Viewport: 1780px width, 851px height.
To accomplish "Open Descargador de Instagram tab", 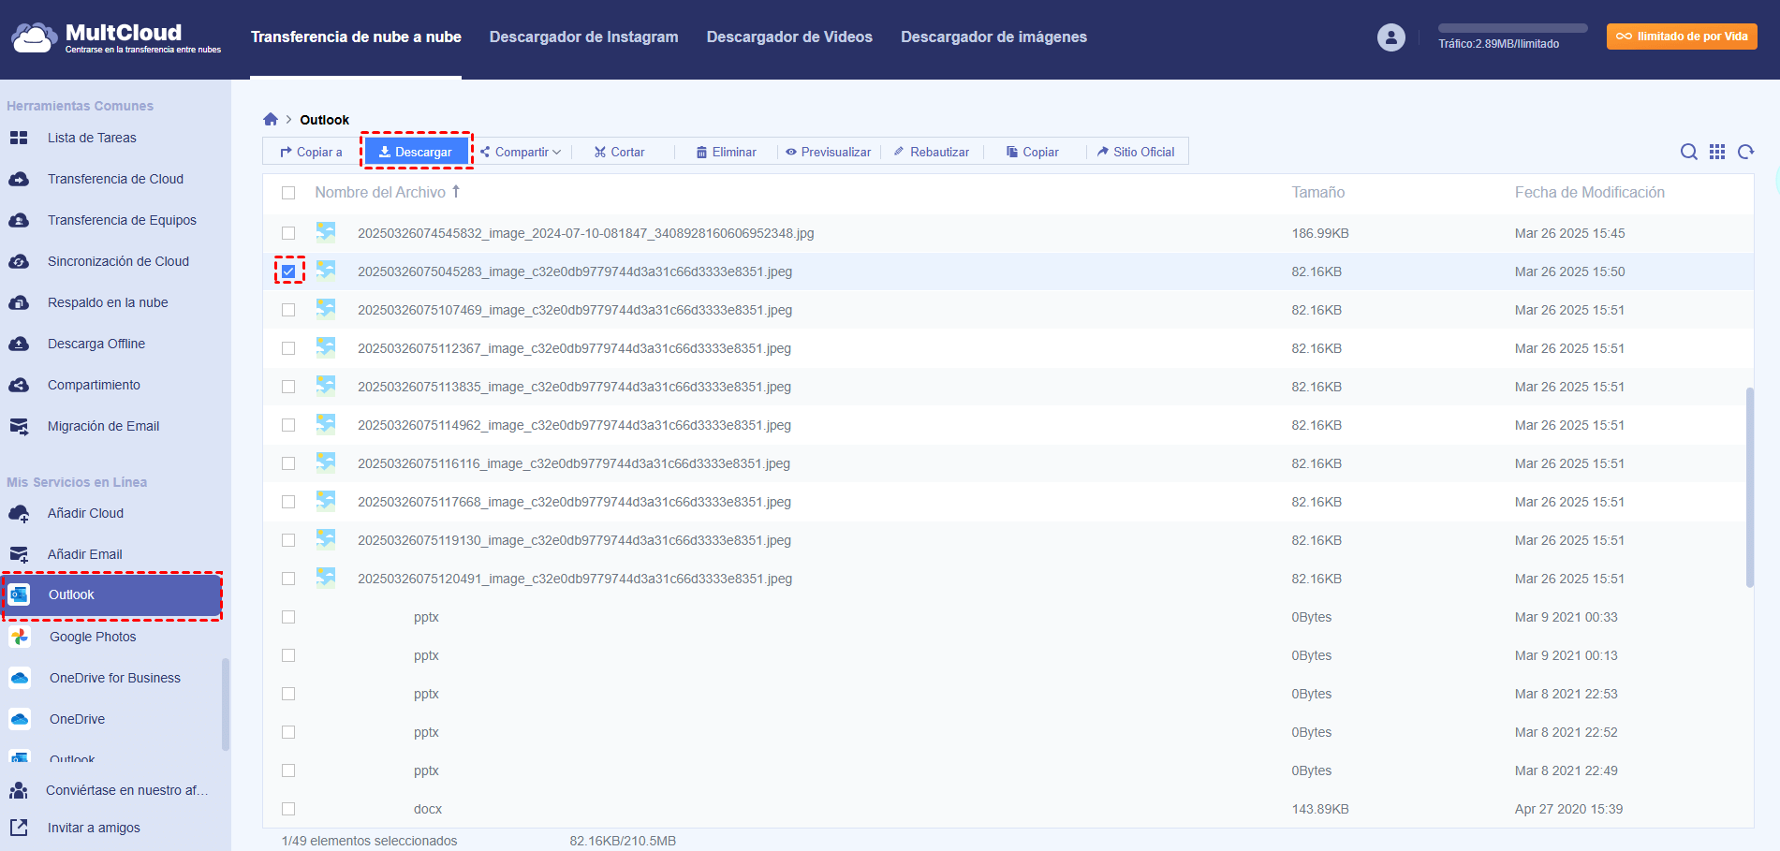I will tap(583, 37).
